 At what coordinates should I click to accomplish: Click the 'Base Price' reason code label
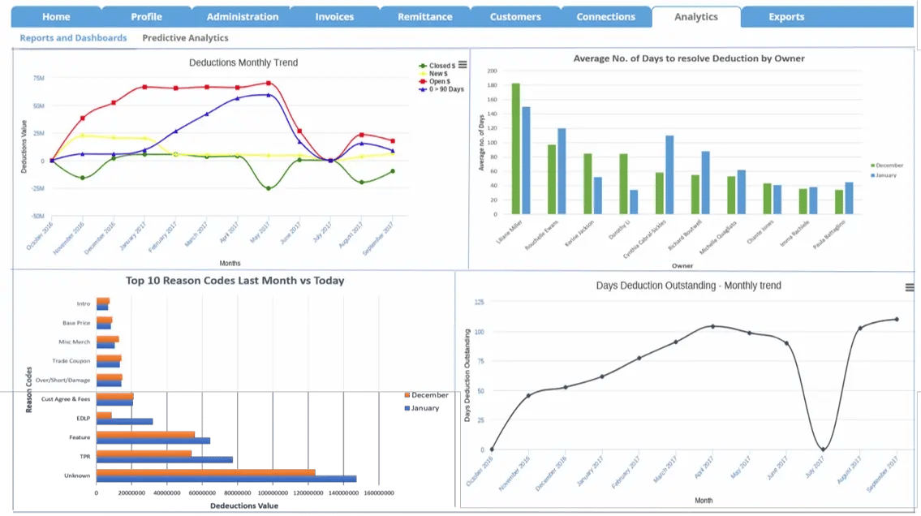coord(76,323)
